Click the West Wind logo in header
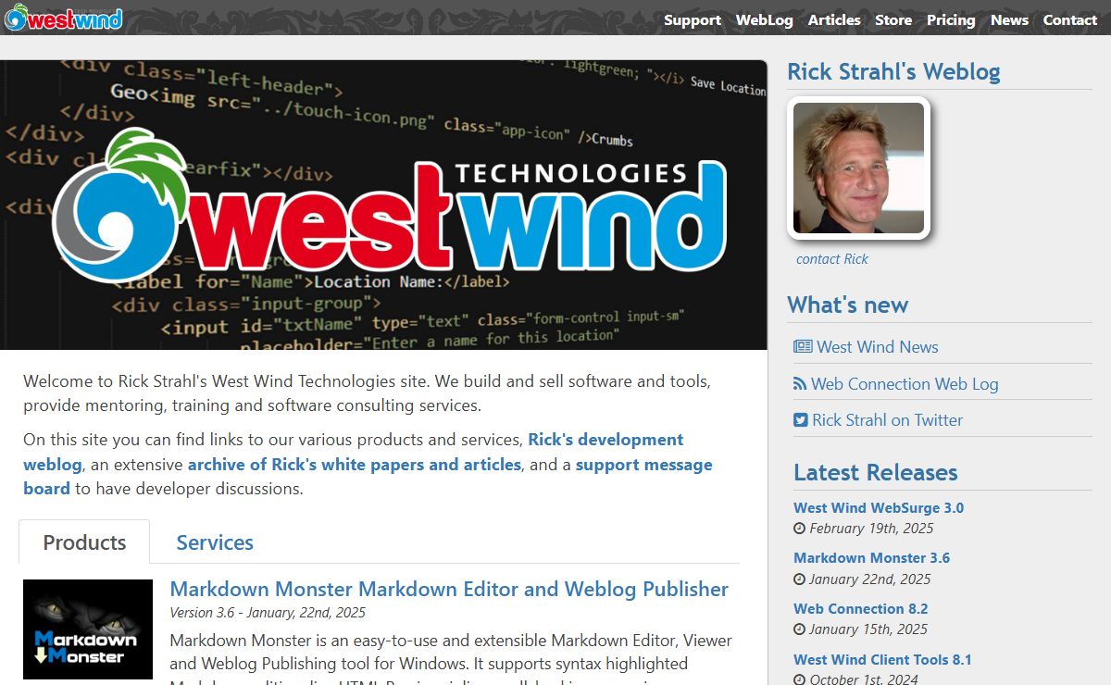Screen dimensions: 1111x685 click(63, 18)
